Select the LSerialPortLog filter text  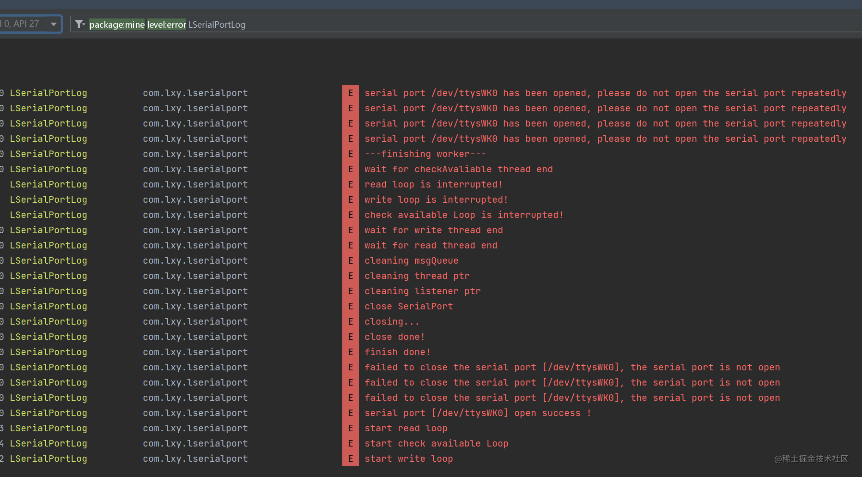pyautogui.click(x=217, y=24)
